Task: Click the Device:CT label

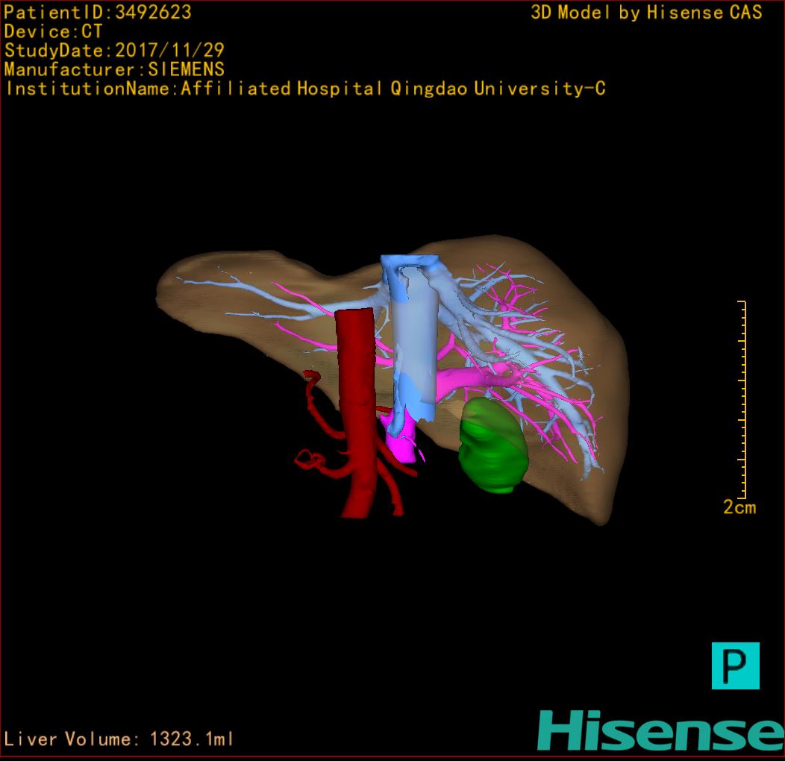Action: click(x=53, y=32)
